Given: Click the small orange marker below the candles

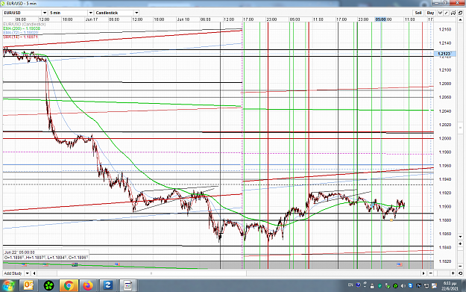Looking at the screenshot, I should 391,220.
